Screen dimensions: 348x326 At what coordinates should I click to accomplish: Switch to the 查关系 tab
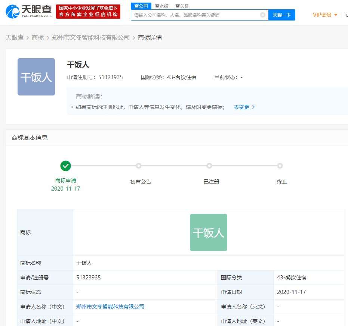(x=182, y=6)
